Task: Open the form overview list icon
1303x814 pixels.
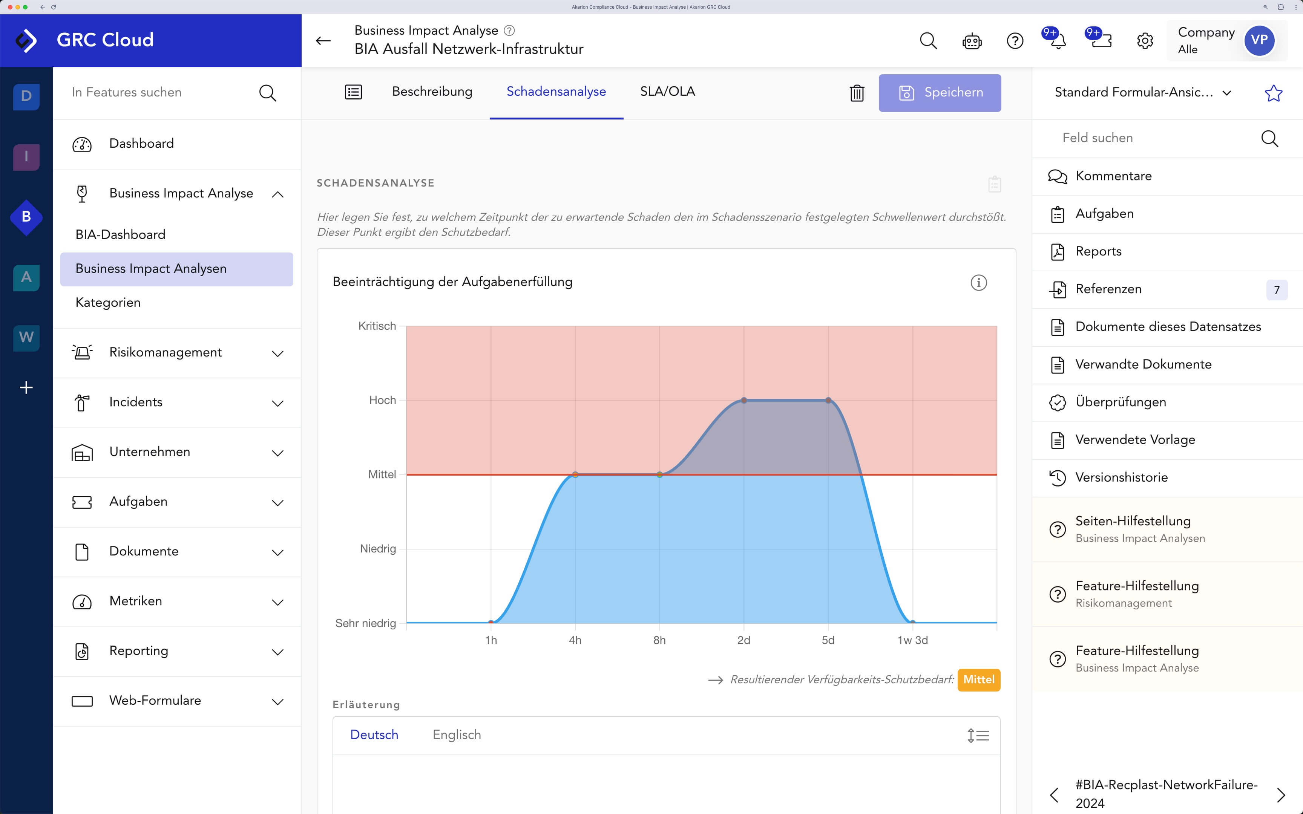Action: click(353, 92)
